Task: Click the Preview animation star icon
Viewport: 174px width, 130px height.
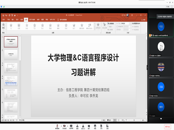Action: (x=3, y=25)
